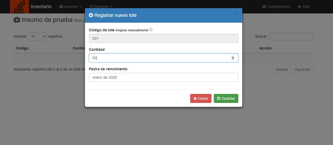
Task: Focus the Cantidad input field
Action: click(x=164, y=58)
